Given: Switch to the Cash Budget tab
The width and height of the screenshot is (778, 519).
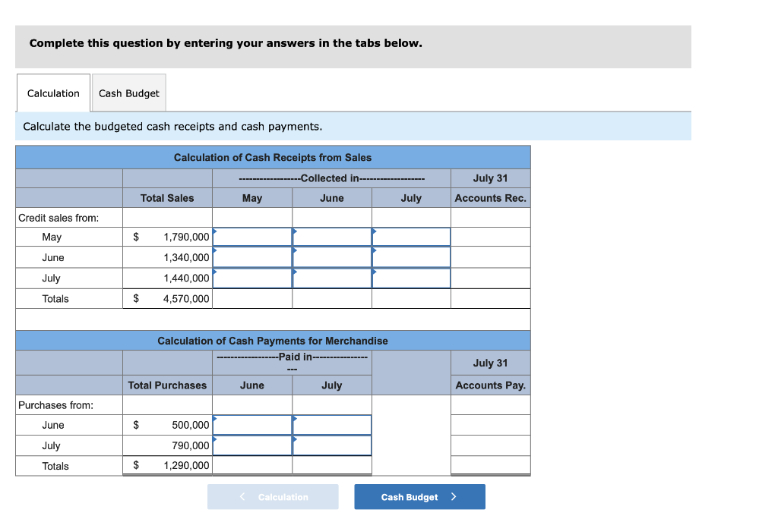Looking at the screenshot, I should (129, 93).
